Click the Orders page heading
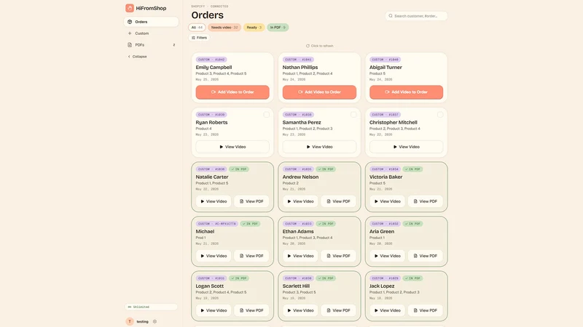Screen dimensions: 583x327 (x=208, y=15)
